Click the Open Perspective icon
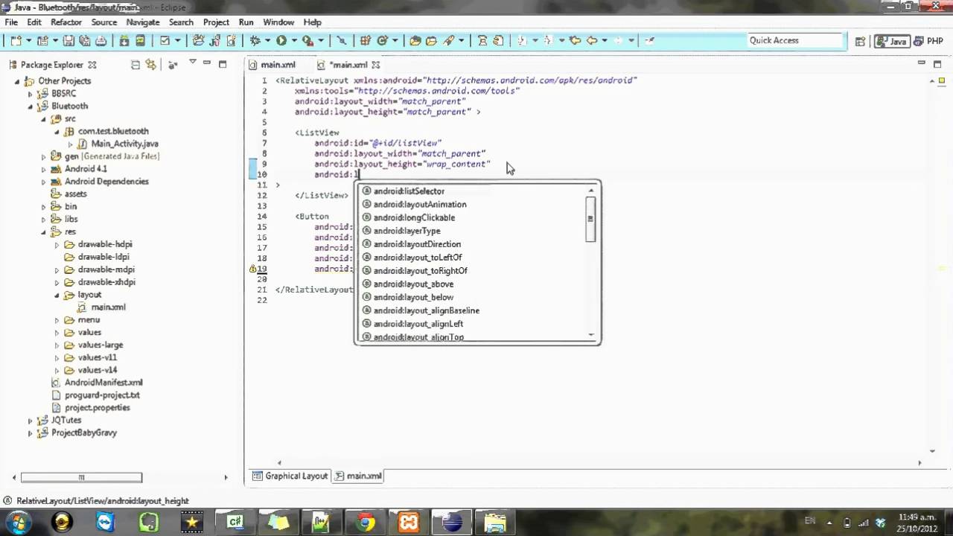The image size is (953, 536). (860, 42)
